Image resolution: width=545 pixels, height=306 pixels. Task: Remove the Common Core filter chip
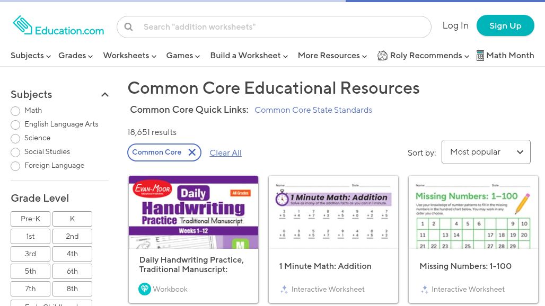click(192, 152)
